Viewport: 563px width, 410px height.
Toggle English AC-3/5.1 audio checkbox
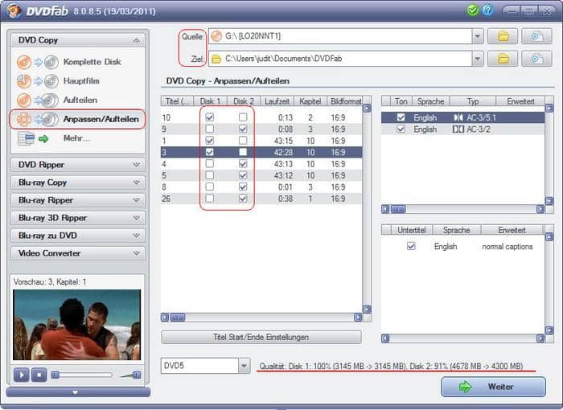(401, 117)
